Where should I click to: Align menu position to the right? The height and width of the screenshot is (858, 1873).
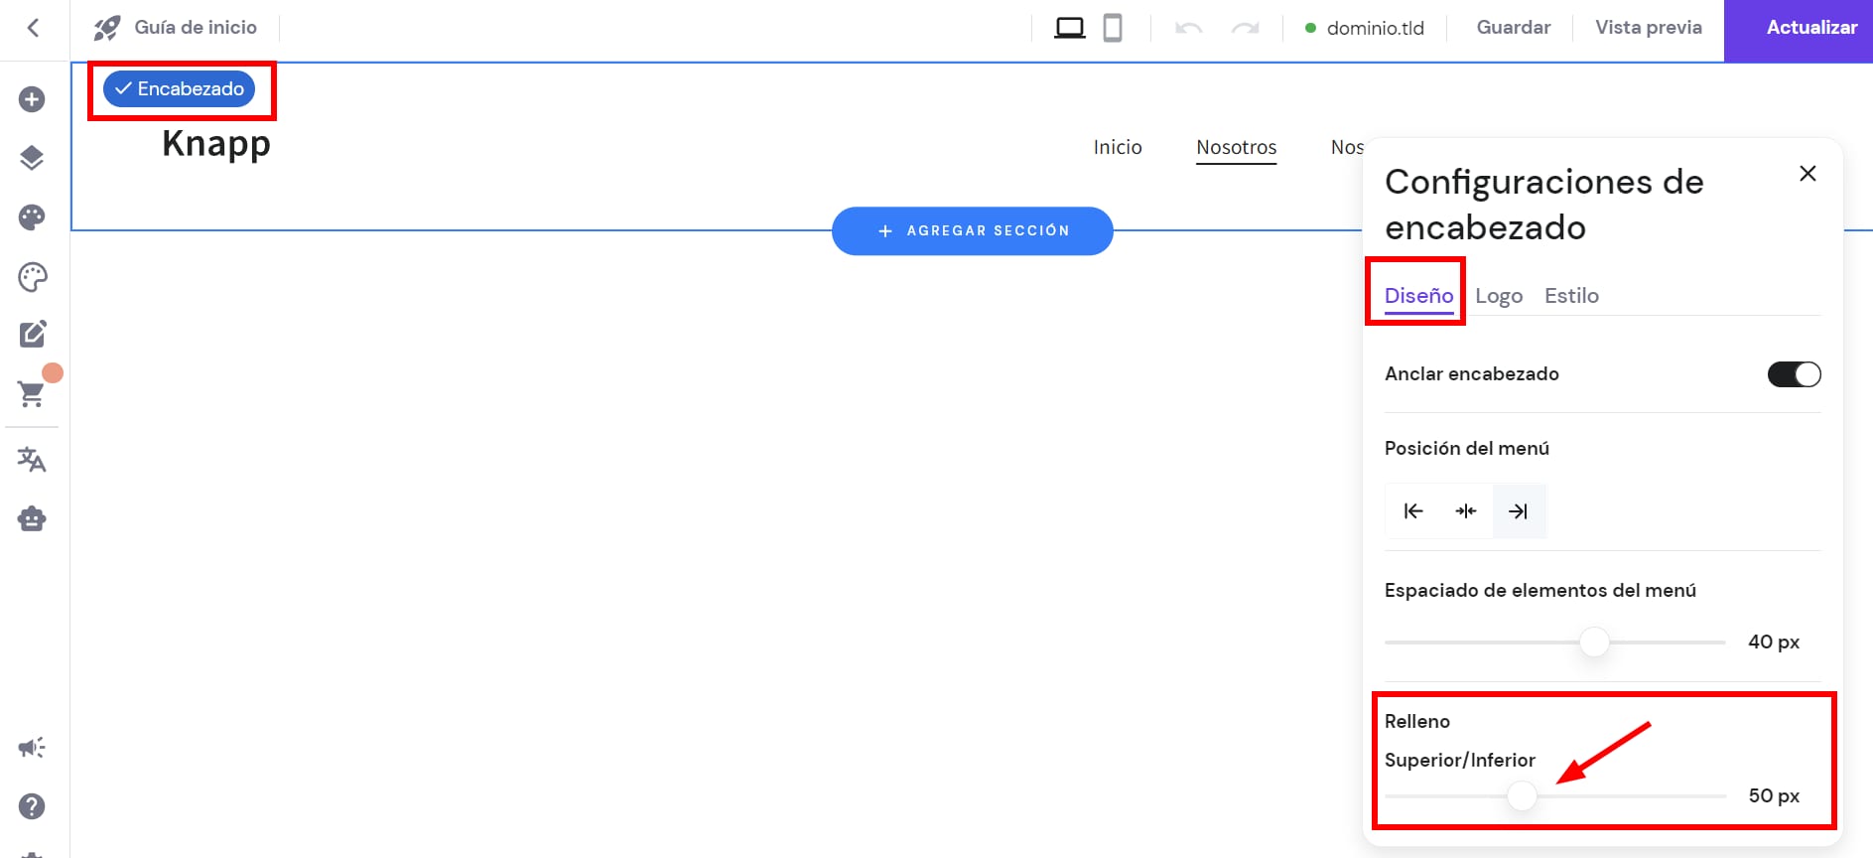1519,511
